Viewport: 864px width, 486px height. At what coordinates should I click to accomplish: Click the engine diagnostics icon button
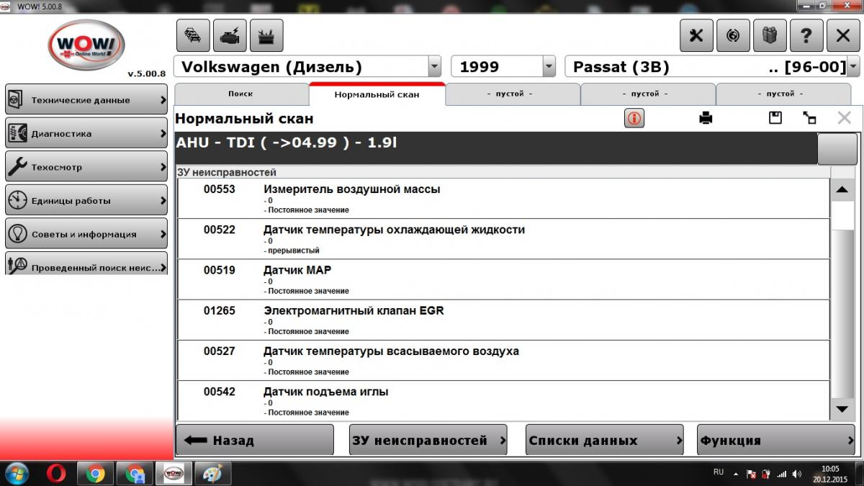(x=230, y=35)
